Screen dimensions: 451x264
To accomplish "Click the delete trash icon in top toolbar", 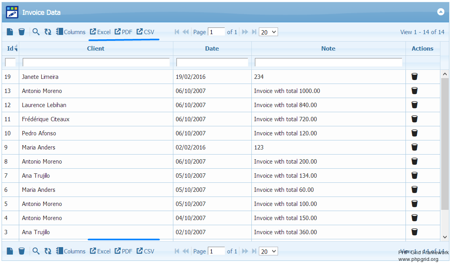I will pos(22,32).
